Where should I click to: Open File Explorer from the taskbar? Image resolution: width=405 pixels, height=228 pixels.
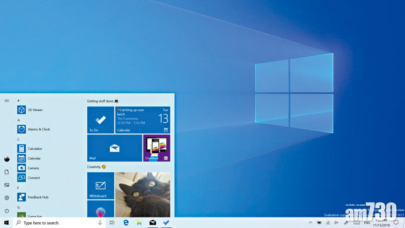[139, 223]
